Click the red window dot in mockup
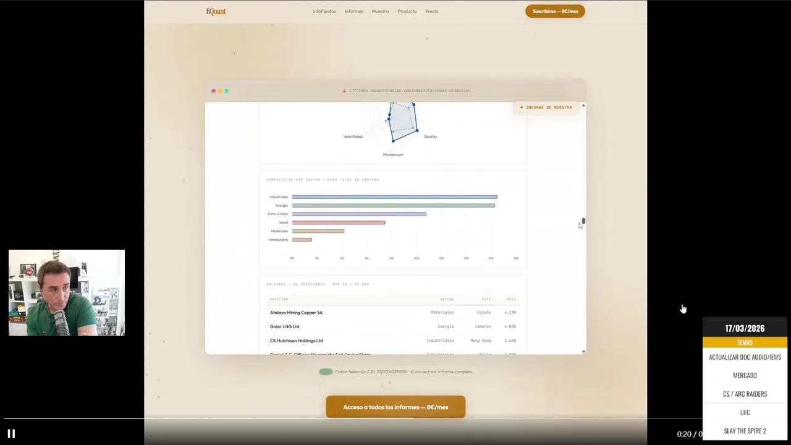 [x=214, y=91]
